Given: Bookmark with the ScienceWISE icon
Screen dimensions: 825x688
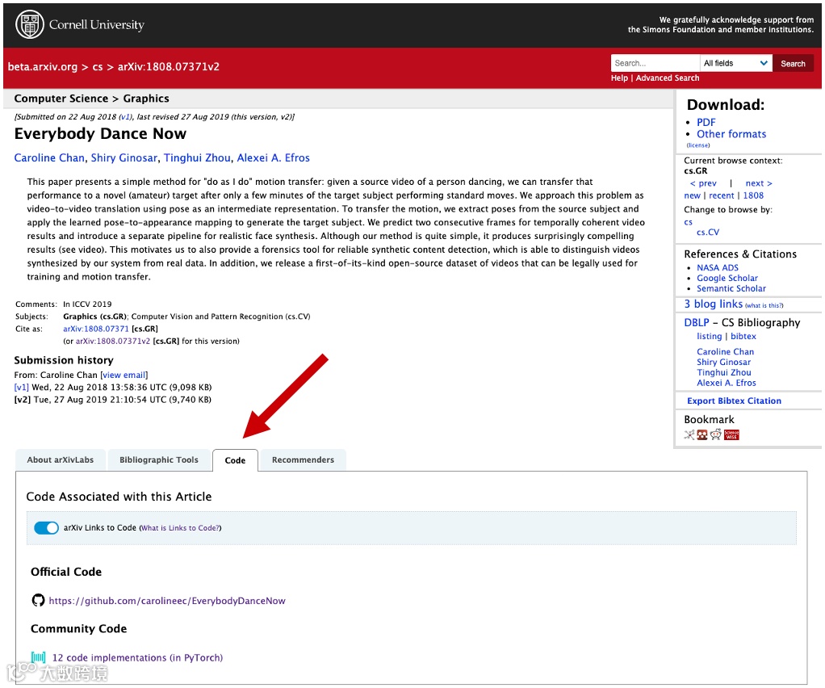Looking at the screenshot, I should point(731,434).
